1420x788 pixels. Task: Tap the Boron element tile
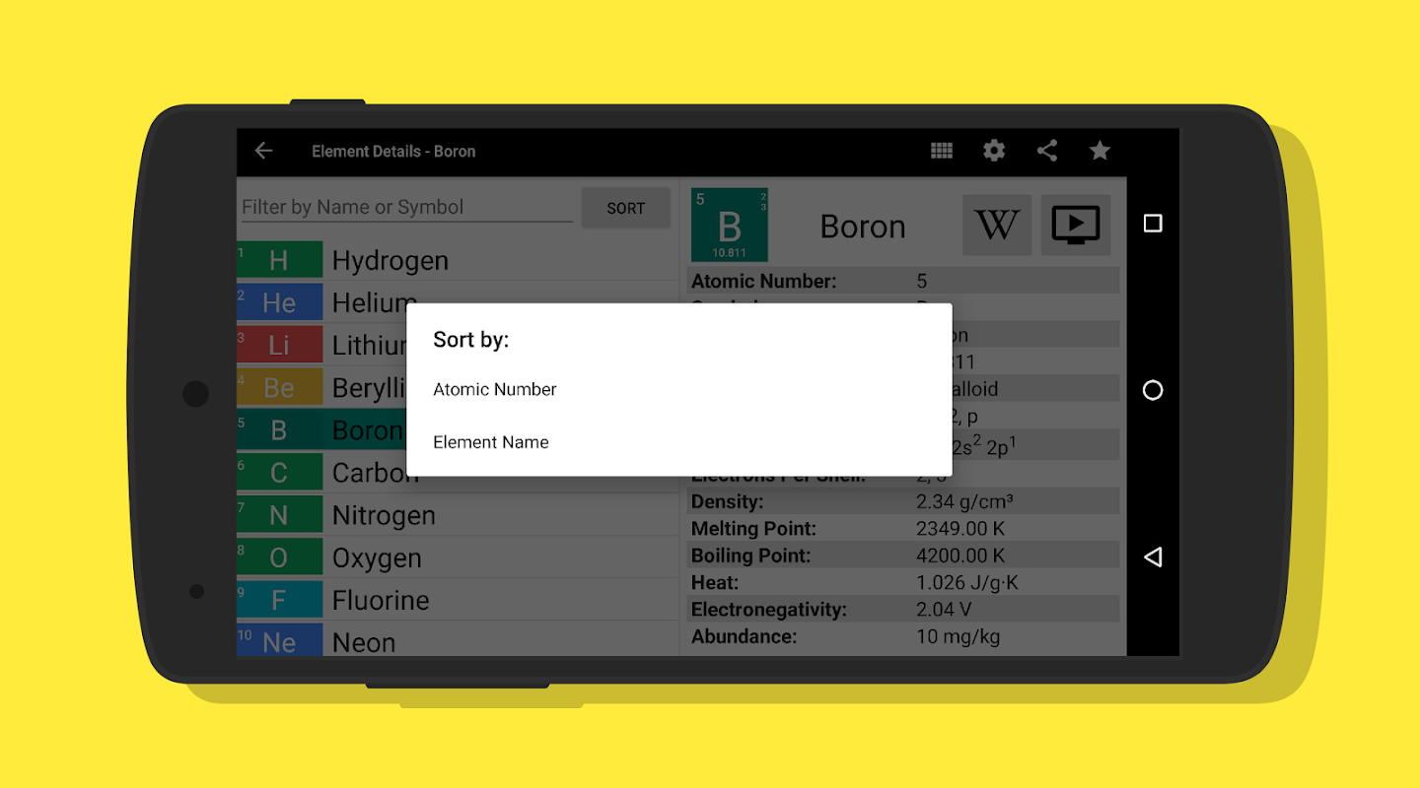(x=730, y=226)
